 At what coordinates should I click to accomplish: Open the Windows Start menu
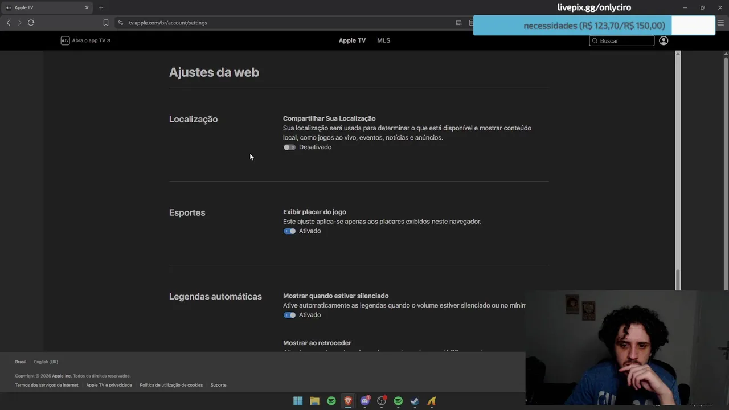click(298, 401)
